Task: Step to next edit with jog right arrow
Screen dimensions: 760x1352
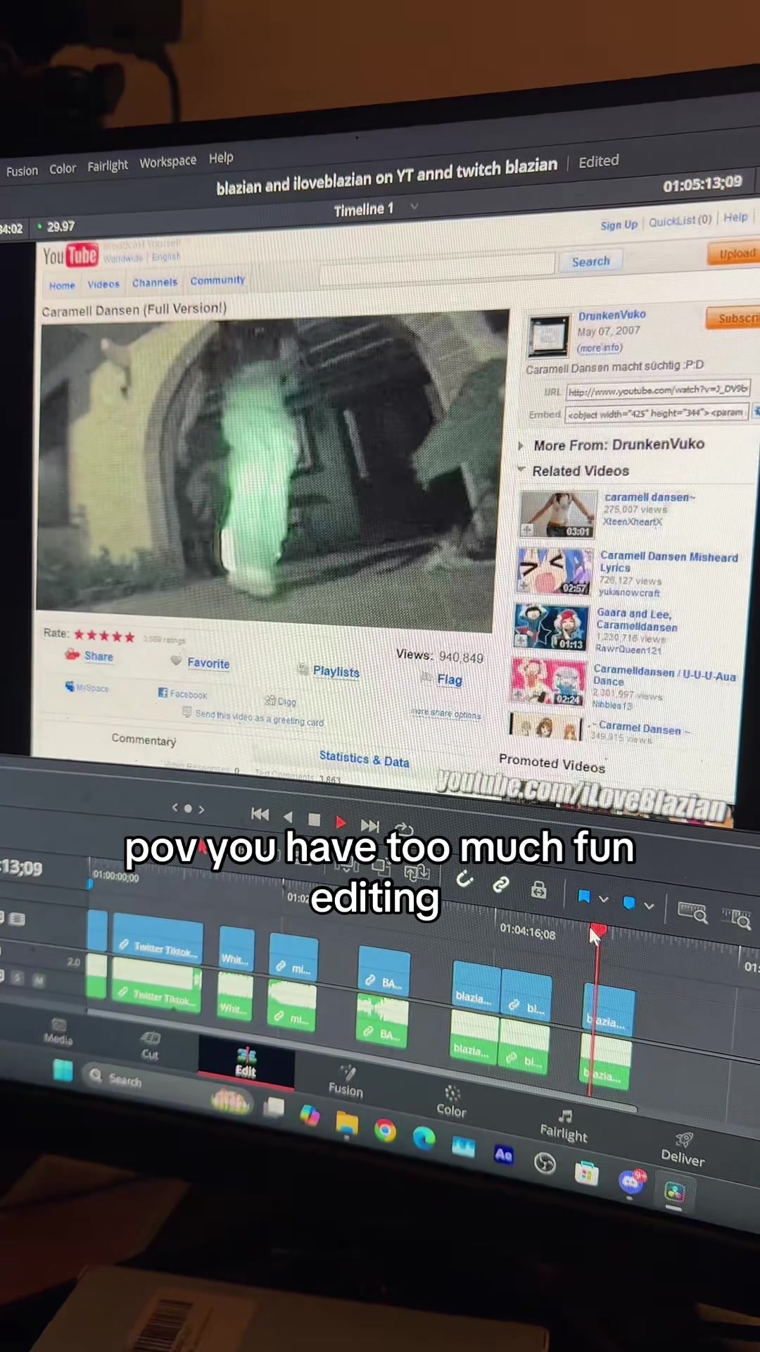Action: click(201, 810)
